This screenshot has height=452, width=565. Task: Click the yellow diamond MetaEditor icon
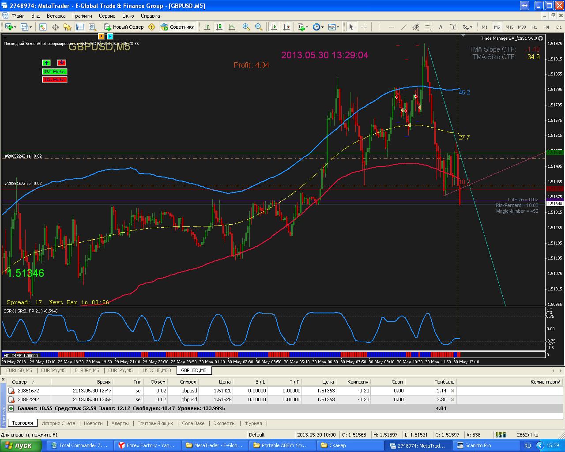tap(152, 27)
